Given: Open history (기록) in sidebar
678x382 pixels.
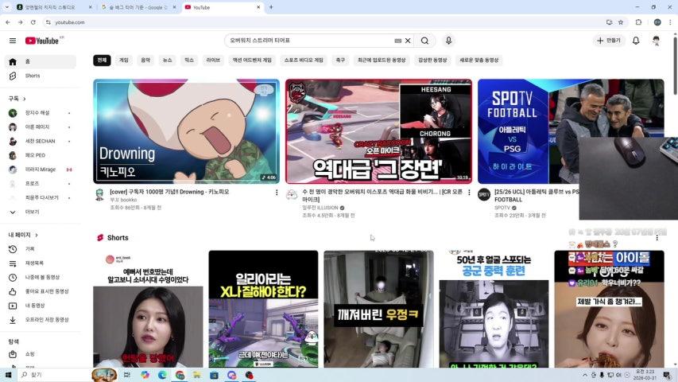Looking at the screenshot, I should point(29,249).
